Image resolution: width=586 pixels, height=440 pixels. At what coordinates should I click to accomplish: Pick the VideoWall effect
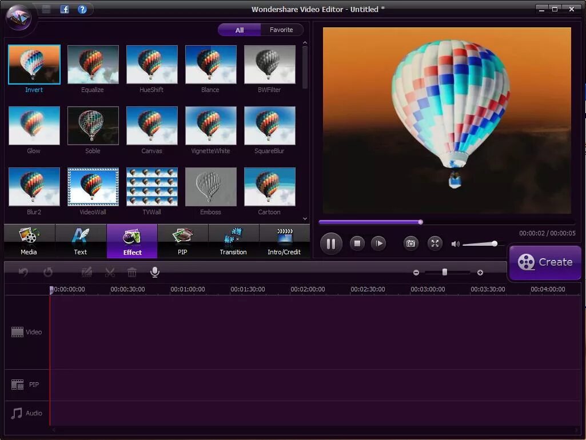tap(93, 187)
